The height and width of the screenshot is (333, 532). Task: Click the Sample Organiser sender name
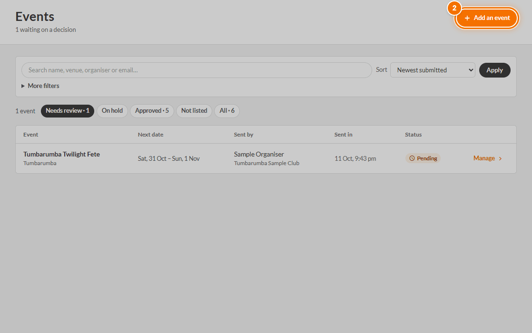click(x=259, y=154)
